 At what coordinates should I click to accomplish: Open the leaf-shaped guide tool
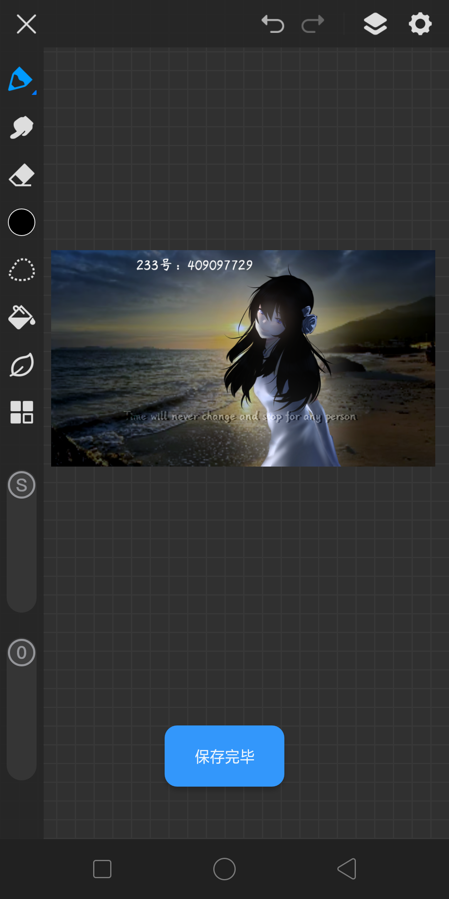coord(22,365)
